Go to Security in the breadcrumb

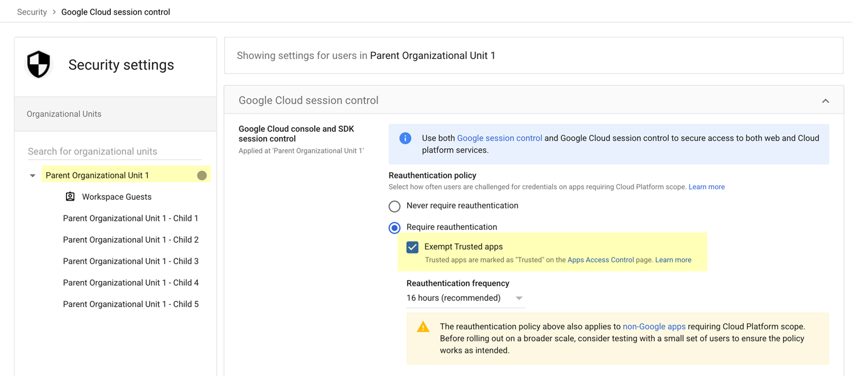click(32, 12)
